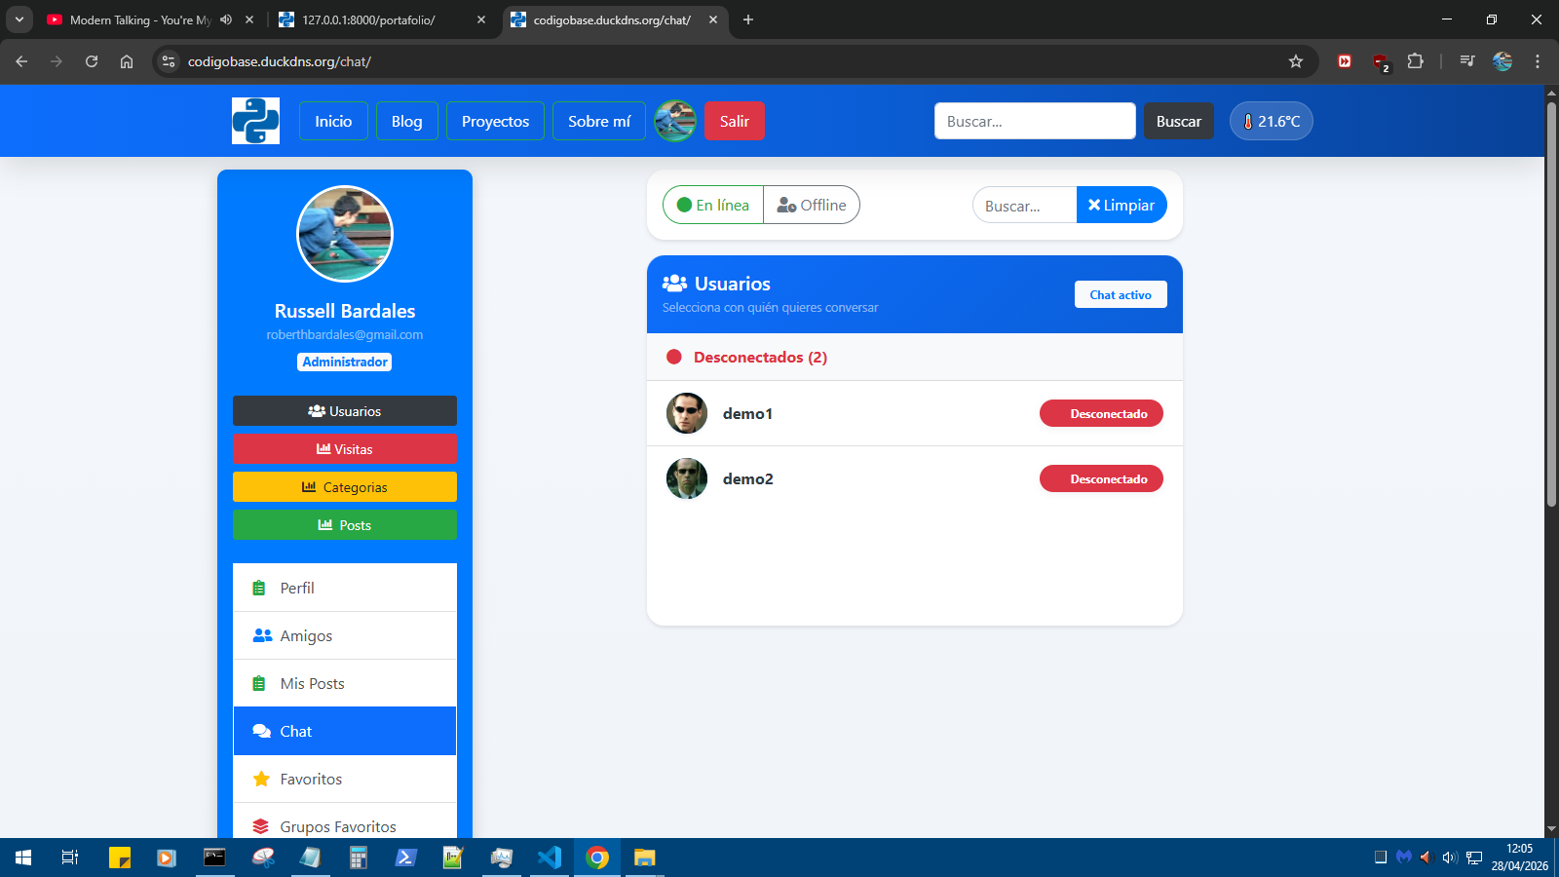
Task: Open Chrome extensions puzzle icon
Action: point(1416,61)
